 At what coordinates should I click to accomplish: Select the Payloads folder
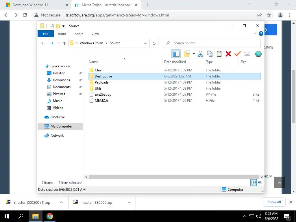click(174, 82)
